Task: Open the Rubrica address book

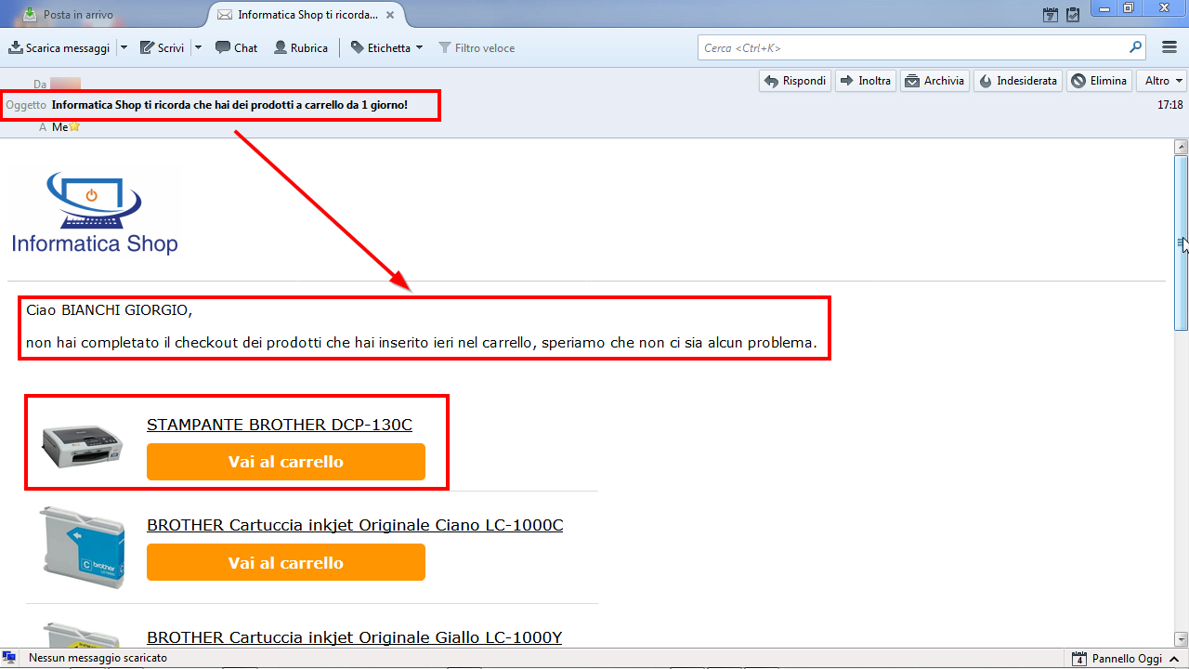Action: (x=301, y=47)
